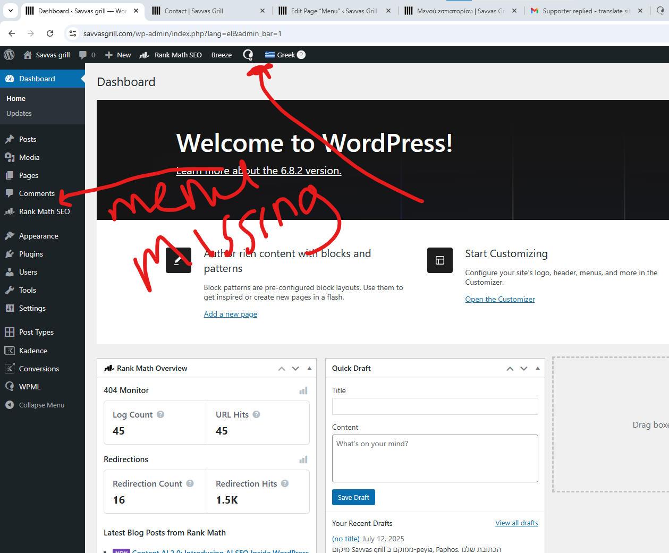
Task: Toggle Quick Draft panel collapse triangle
Action: 538,368
